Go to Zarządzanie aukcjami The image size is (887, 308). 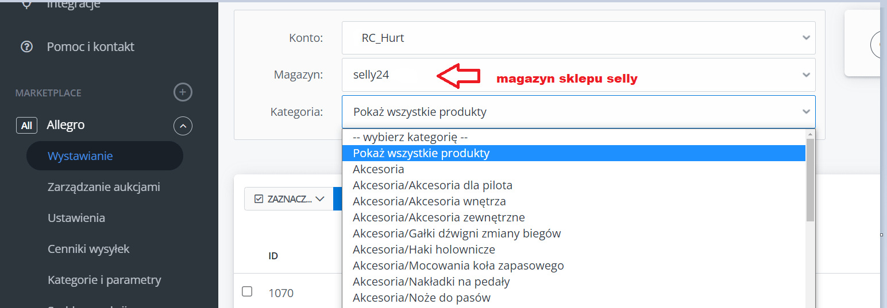click(103, 187)
